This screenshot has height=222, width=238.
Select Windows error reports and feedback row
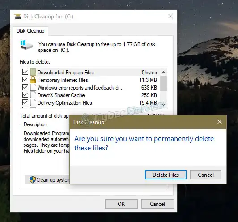coord(90,88)
